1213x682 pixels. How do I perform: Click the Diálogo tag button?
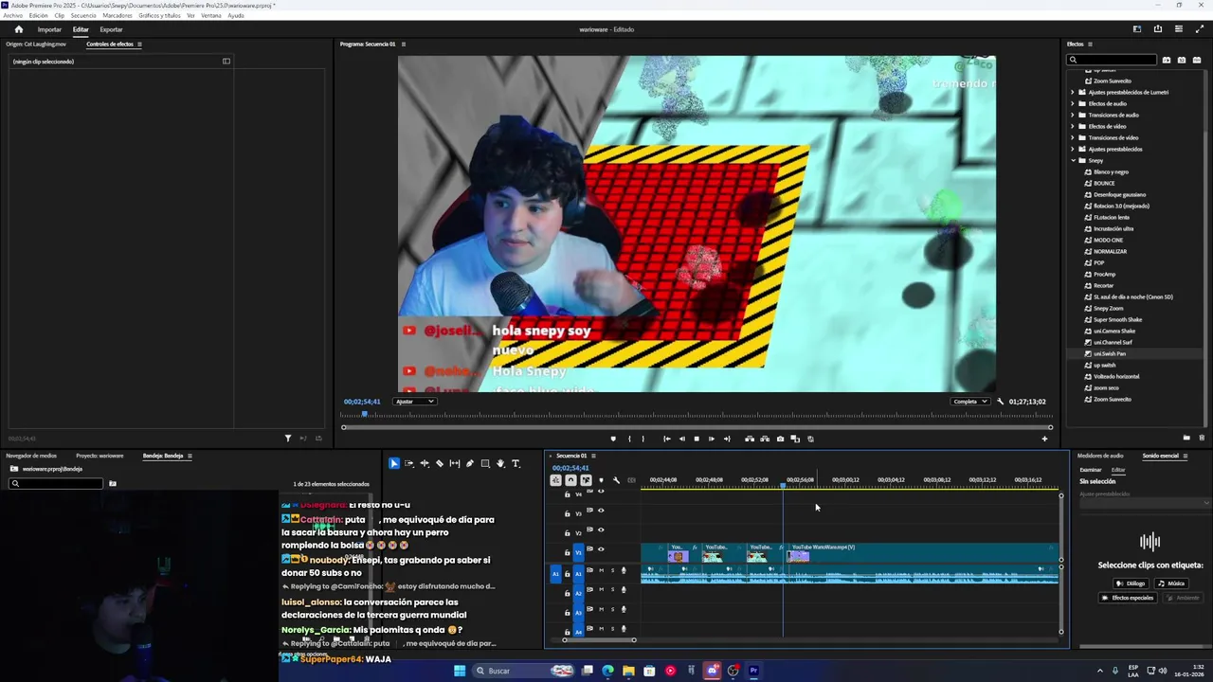(1131, 583)
